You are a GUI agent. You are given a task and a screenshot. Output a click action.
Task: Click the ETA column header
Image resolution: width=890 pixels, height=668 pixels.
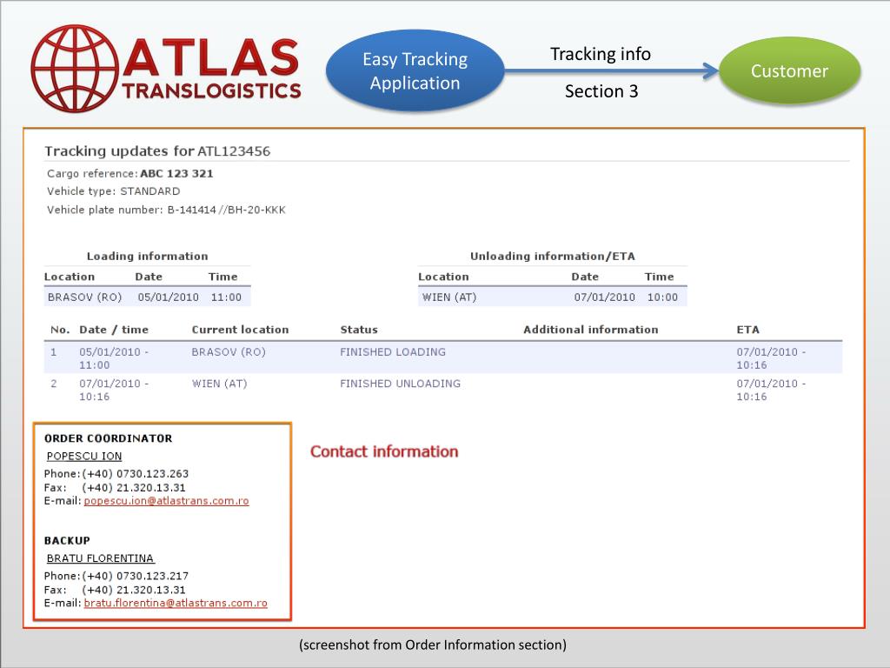tap(747, 330)
